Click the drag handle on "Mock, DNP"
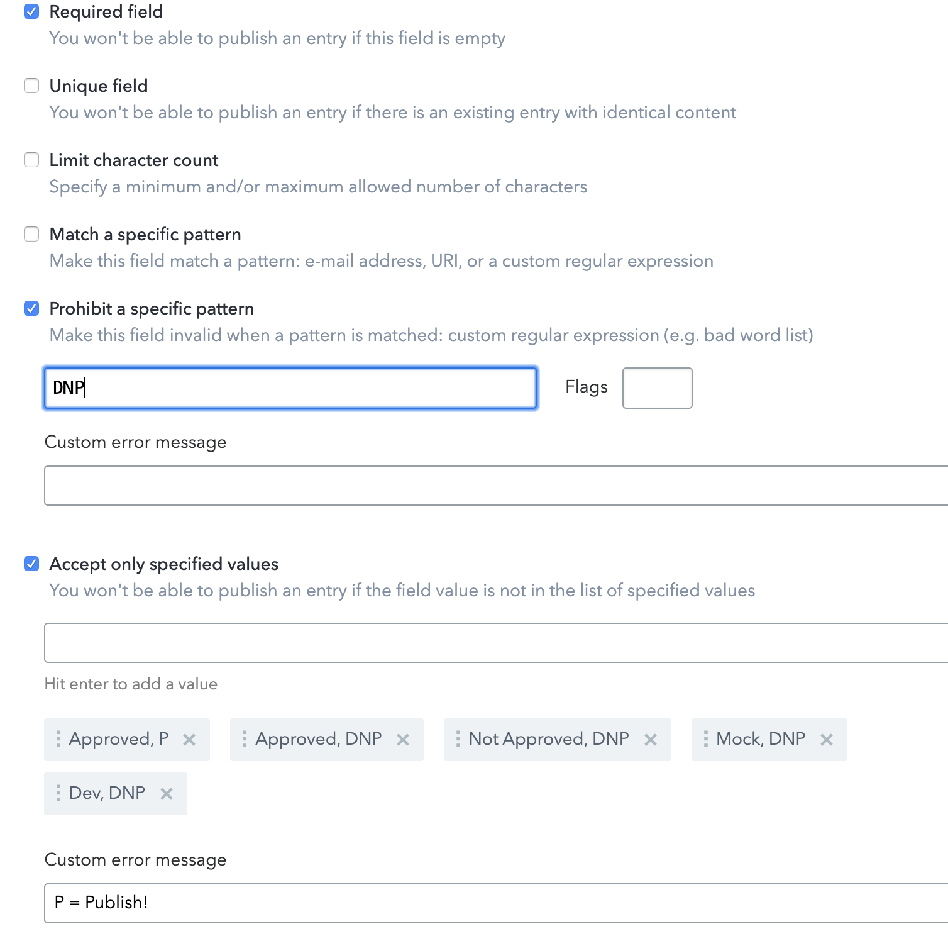 tap(707, 739)
